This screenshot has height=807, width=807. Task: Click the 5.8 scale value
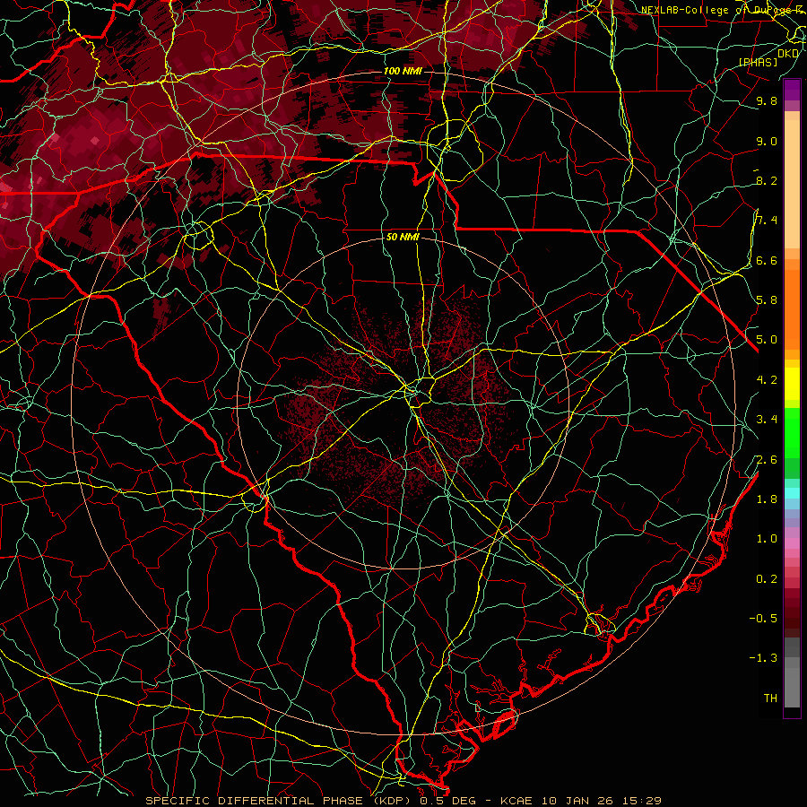point(767,300)
